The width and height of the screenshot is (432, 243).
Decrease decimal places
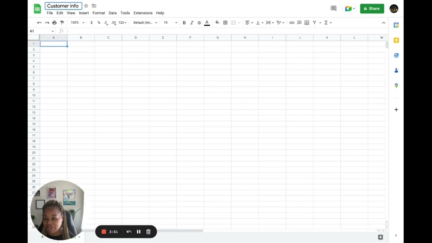(x=106, y=23)
